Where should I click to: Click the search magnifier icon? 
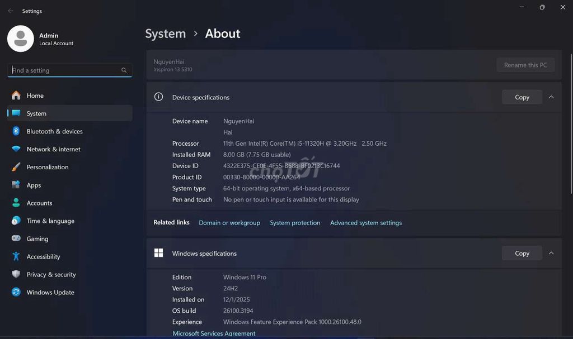[x=124, y=70]
